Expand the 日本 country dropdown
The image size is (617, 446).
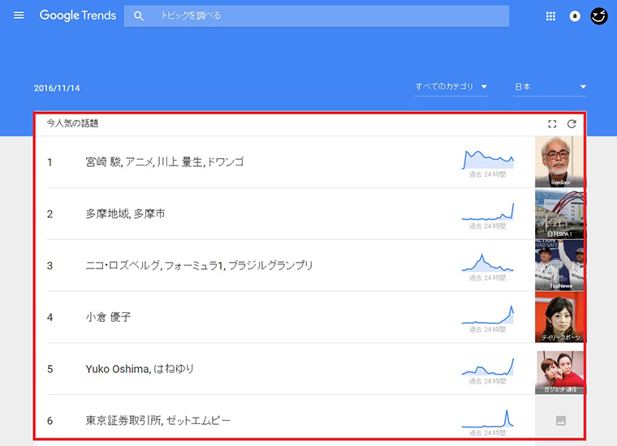pos(550,87)
